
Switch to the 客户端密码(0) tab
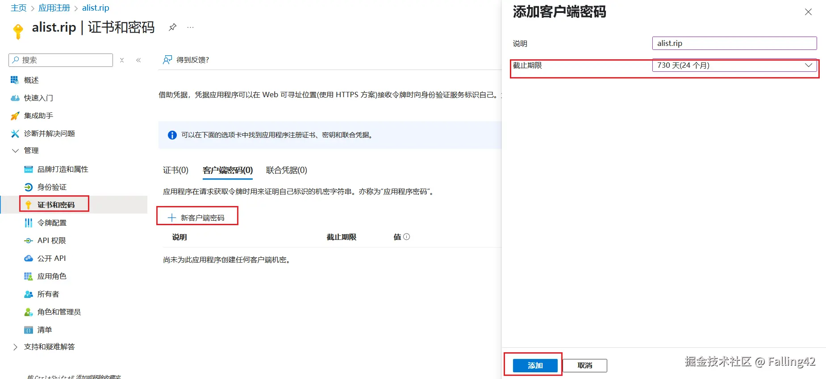[228, 170]
